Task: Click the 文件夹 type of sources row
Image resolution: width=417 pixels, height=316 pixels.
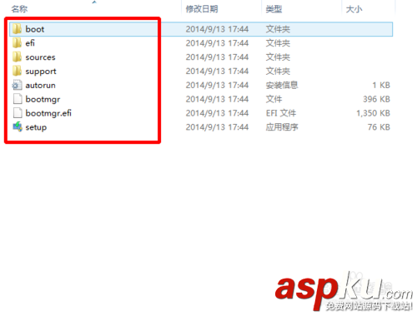Action: [278, 57]
